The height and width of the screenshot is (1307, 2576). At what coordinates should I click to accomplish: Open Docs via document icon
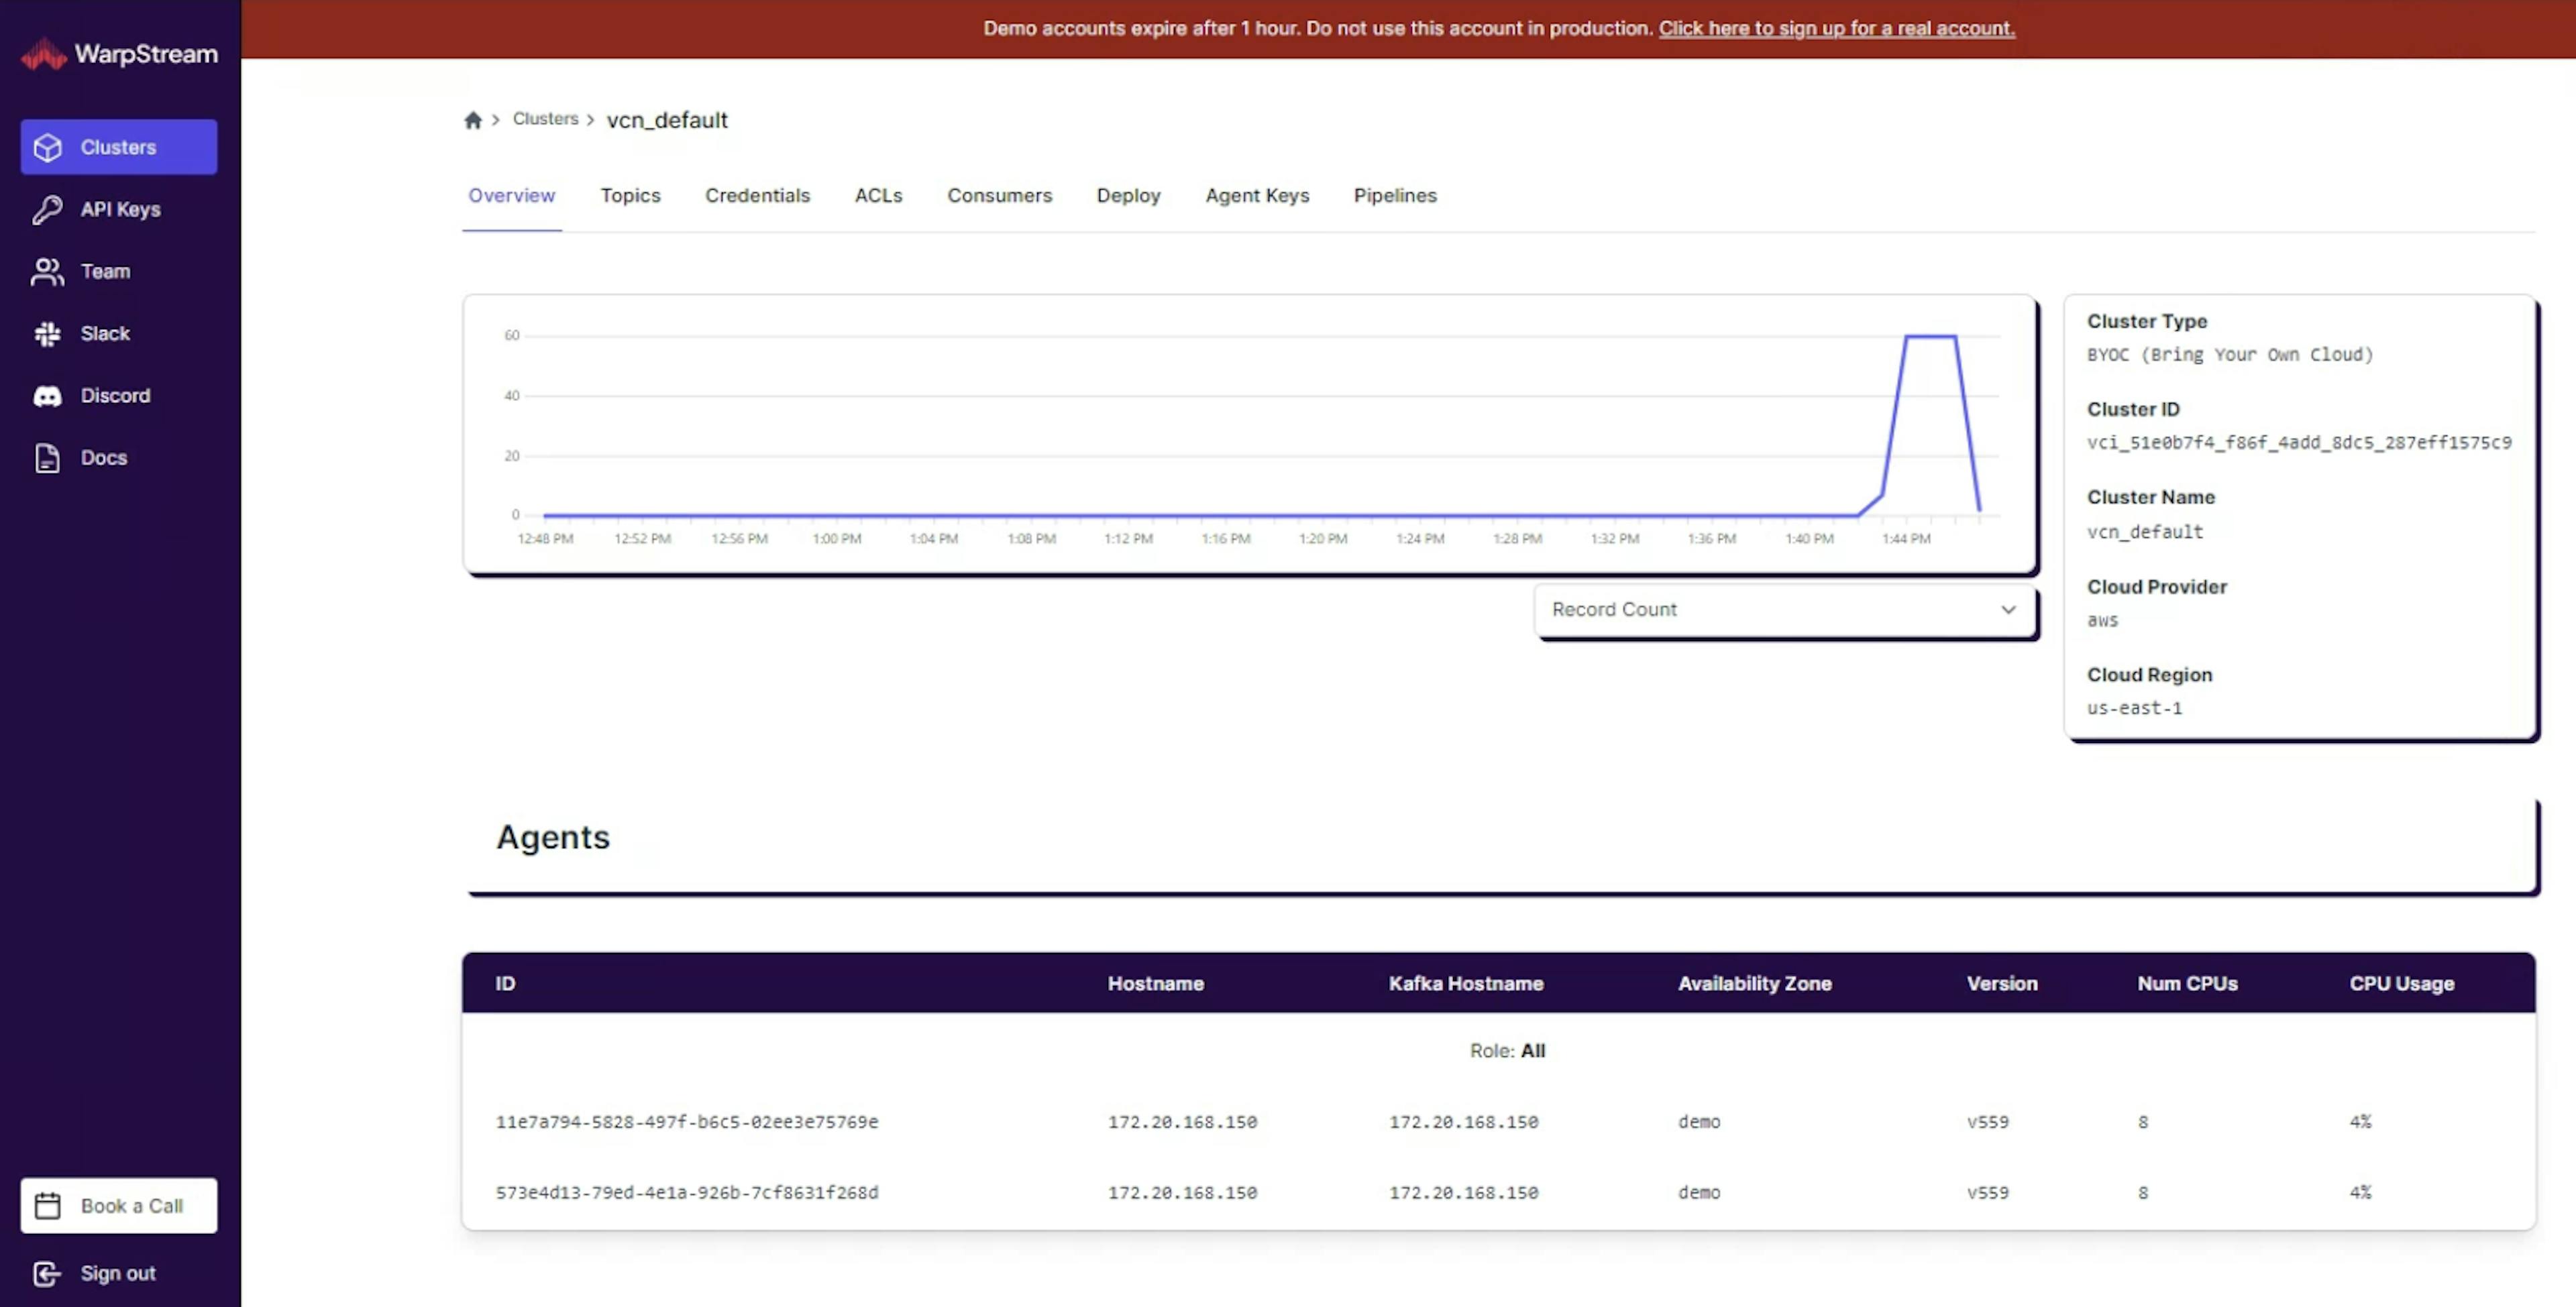coord(47,458)
